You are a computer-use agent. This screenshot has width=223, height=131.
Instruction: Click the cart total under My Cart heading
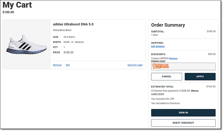(8, 12)
